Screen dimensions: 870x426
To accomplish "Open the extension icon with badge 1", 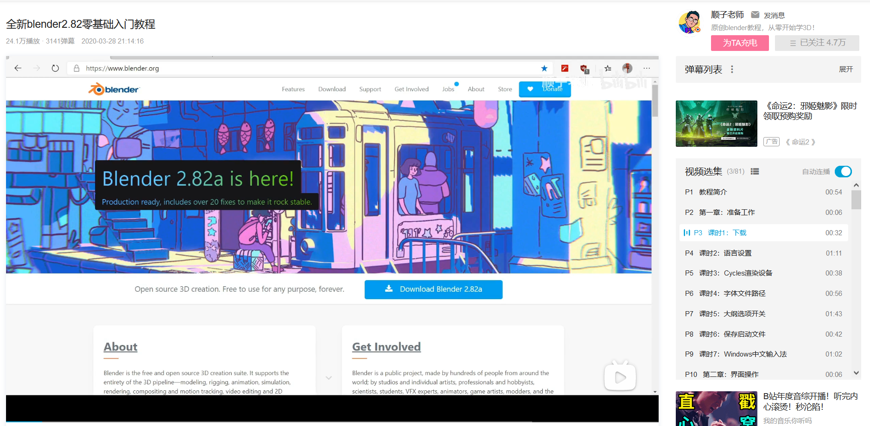I will click(584, 69).
